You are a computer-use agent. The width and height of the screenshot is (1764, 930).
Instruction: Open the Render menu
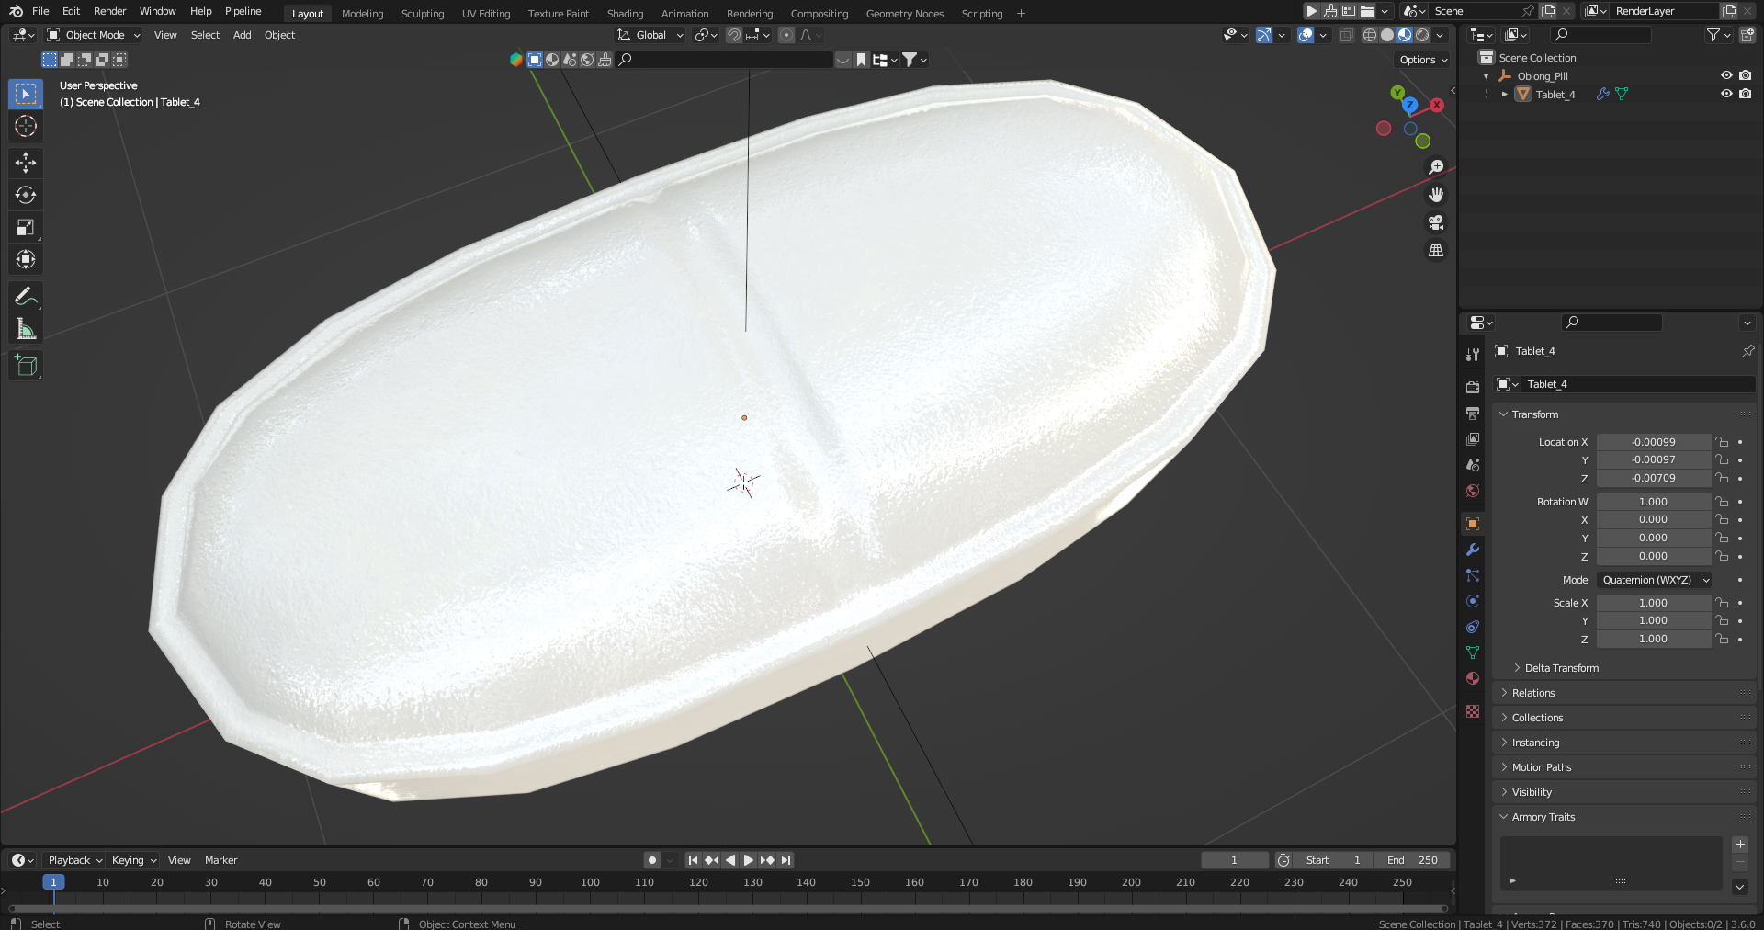point(109,11)
